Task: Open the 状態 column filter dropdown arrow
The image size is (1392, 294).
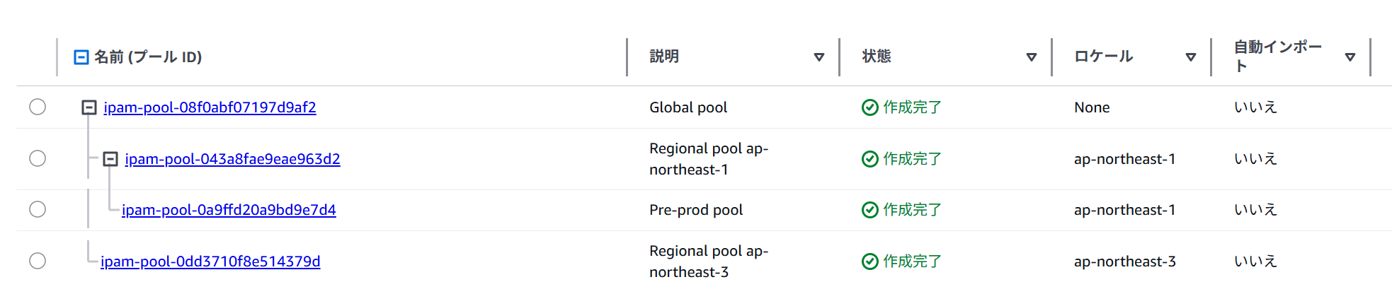Action: pyautogui.click(x=1032, y=57)
